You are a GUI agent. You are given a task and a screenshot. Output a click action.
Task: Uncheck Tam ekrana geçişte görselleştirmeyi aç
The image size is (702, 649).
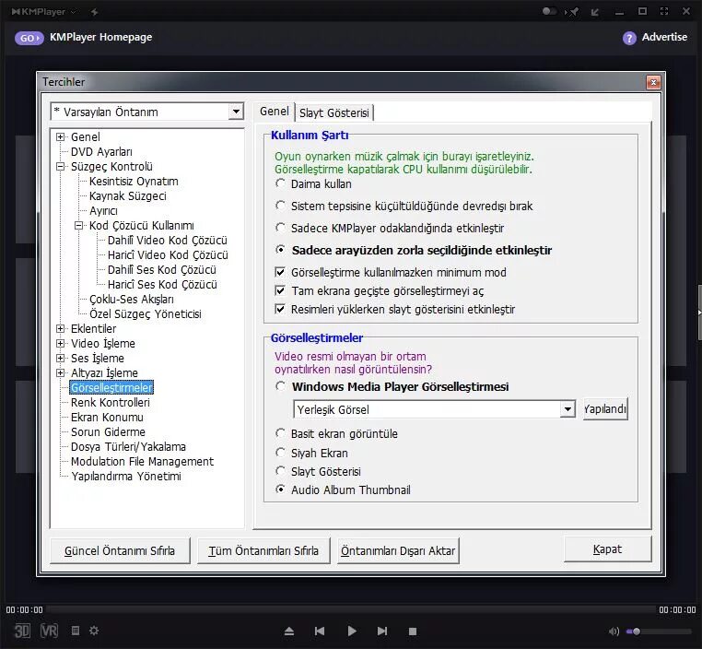280,290
